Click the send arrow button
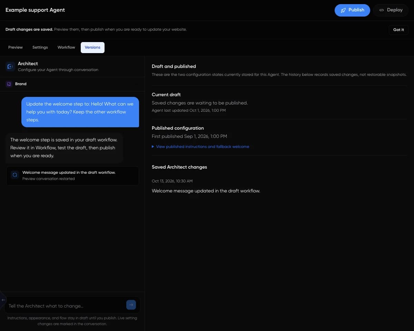This screenshot has height=331, width=414. pos(131,305)
